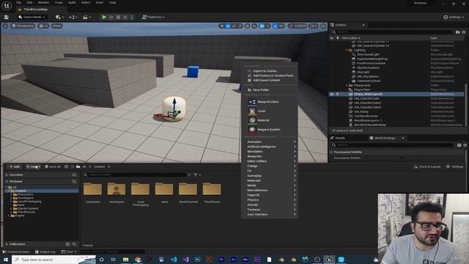Toggle visibility eye of Shape_WideCapsule row
469x264 pixels.
pos(331,94)
